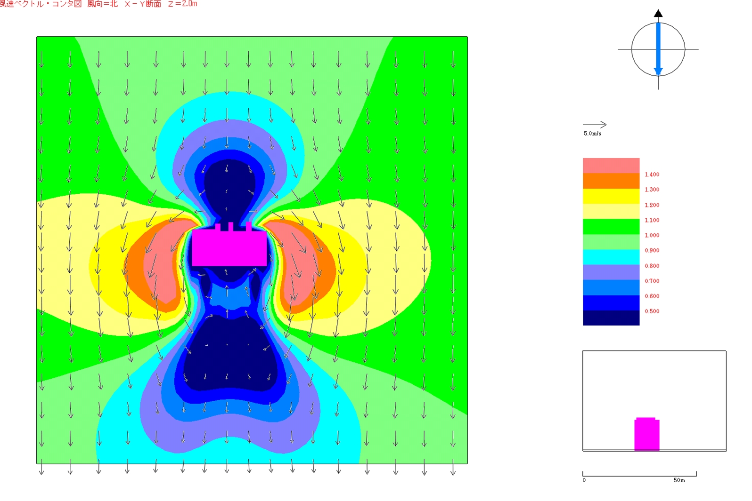752x501 pixels.
Task: Pick the cyan legend color swatch
Action: (x=611, y=257)
